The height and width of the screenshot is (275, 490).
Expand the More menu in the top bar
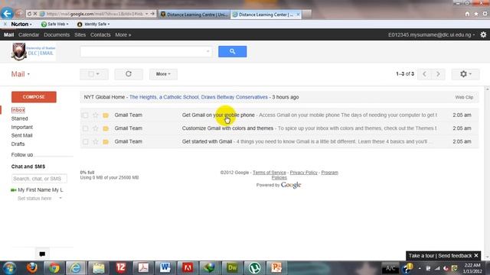pos(123,34)
